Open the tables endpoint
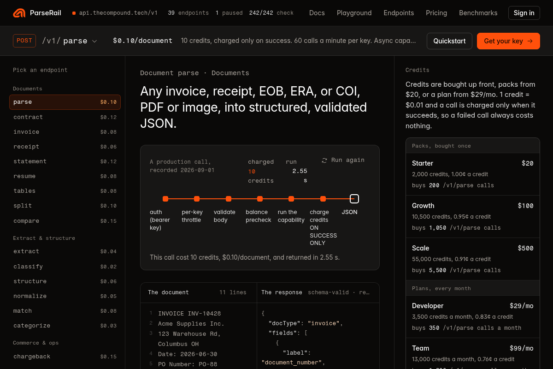553x369 pixels. [65, 191]
